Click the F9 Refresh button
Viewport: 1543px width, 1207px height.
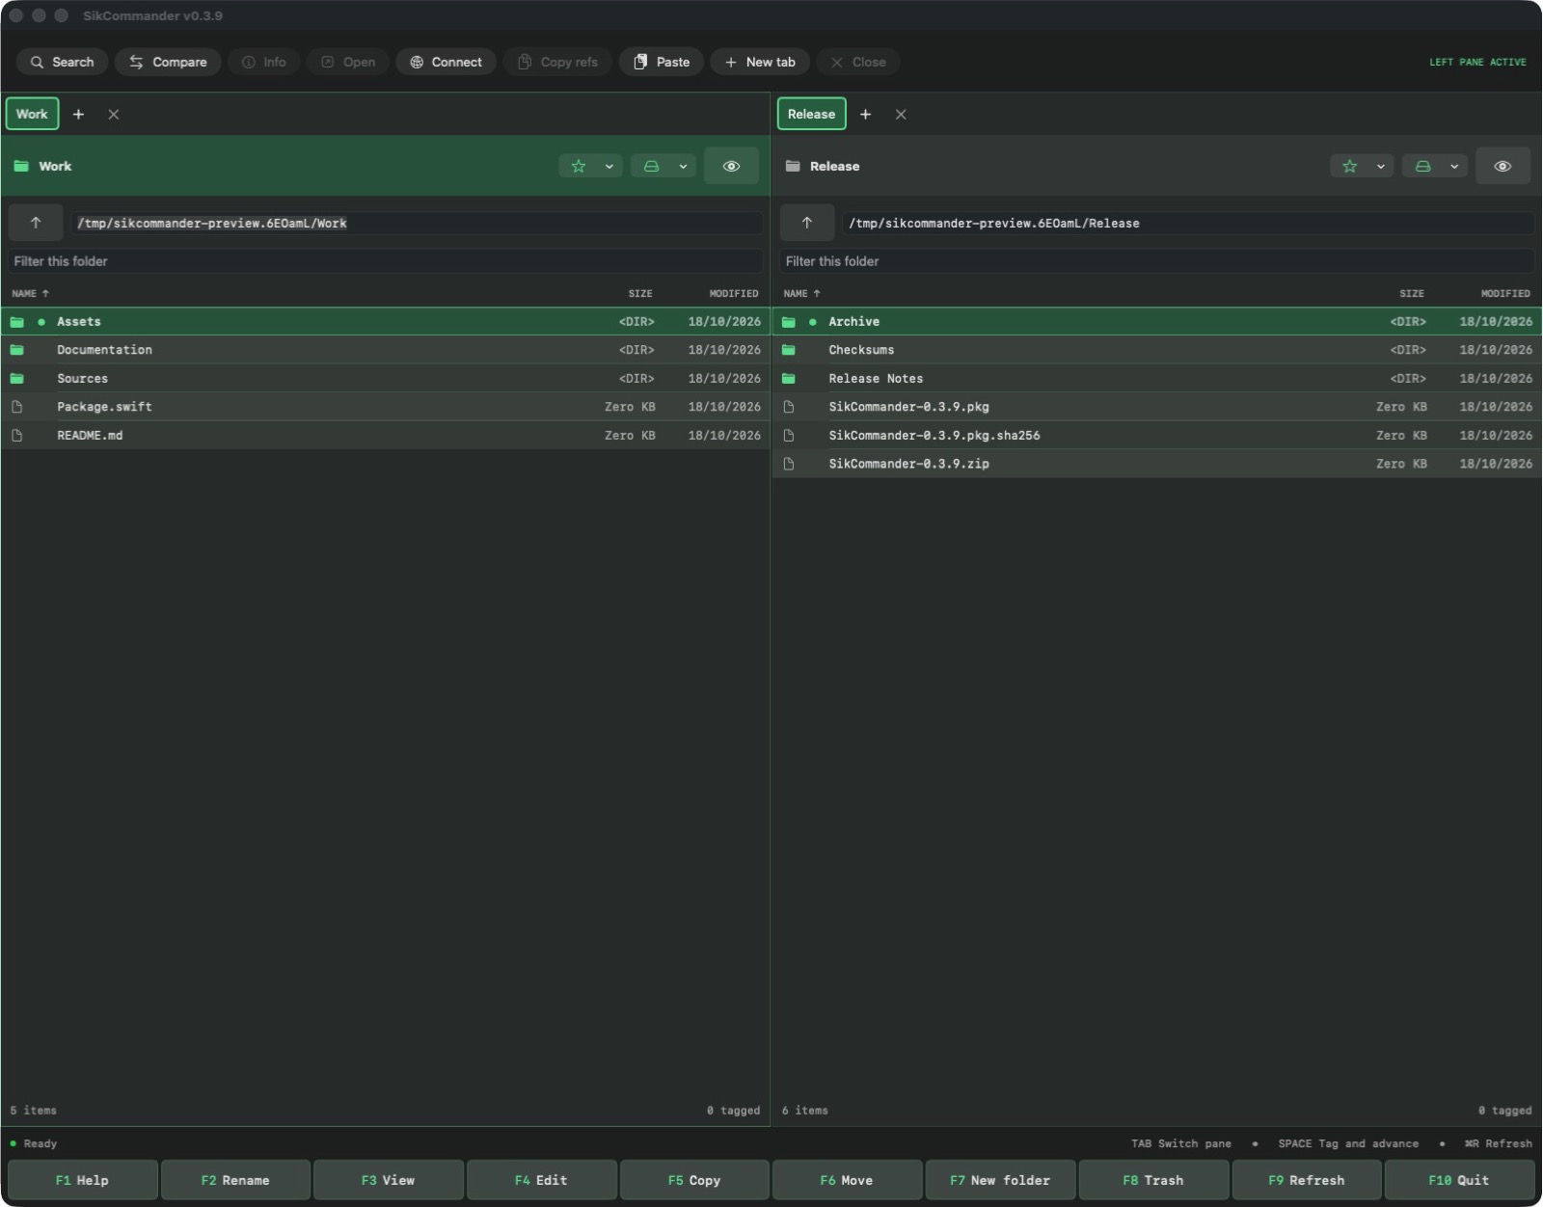[1307, 1180]
